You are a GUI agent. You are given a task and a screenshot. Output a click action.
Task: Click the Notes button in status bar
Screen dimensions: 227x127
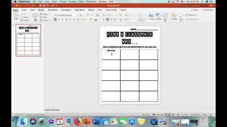[x=146, y=115]
